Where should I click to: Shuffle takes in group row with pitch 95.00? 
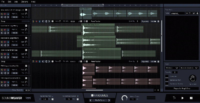46,21
